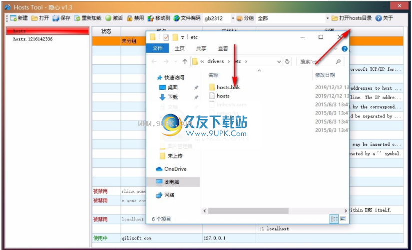Open the 关于 (About) dialog
Screen dimensions: 412x250
384,18
